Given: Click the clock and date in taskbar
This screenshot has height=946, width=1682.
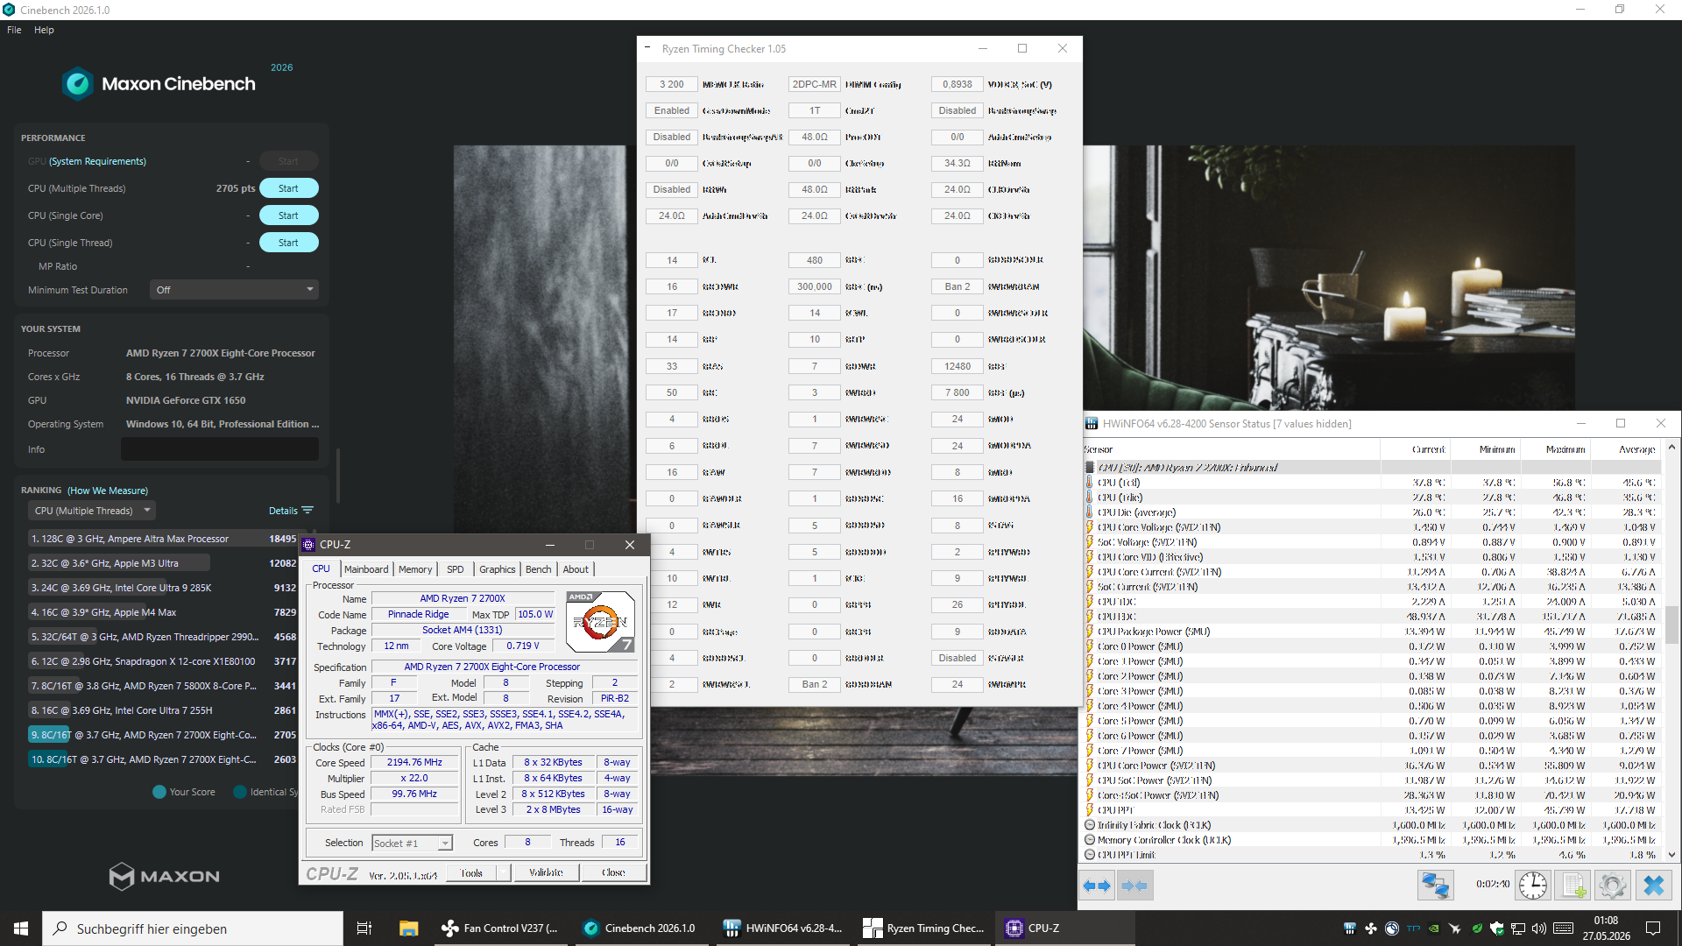Looking at the screenshot, I should tap(1607, 928).
